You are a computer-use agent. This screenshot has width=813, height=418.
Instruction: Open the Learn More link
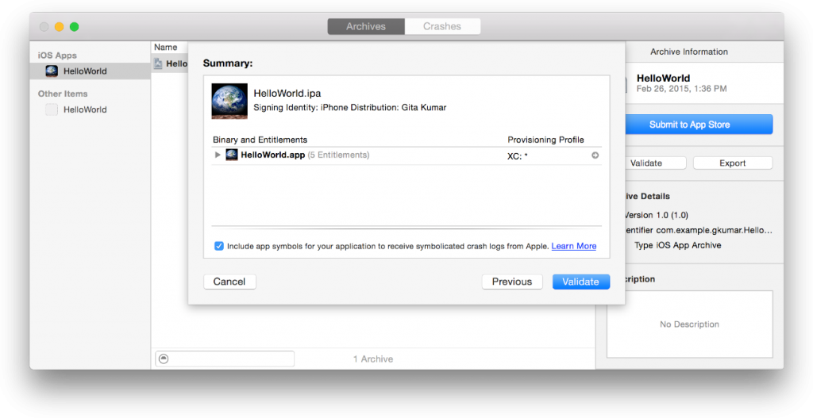tap(573, 246)
